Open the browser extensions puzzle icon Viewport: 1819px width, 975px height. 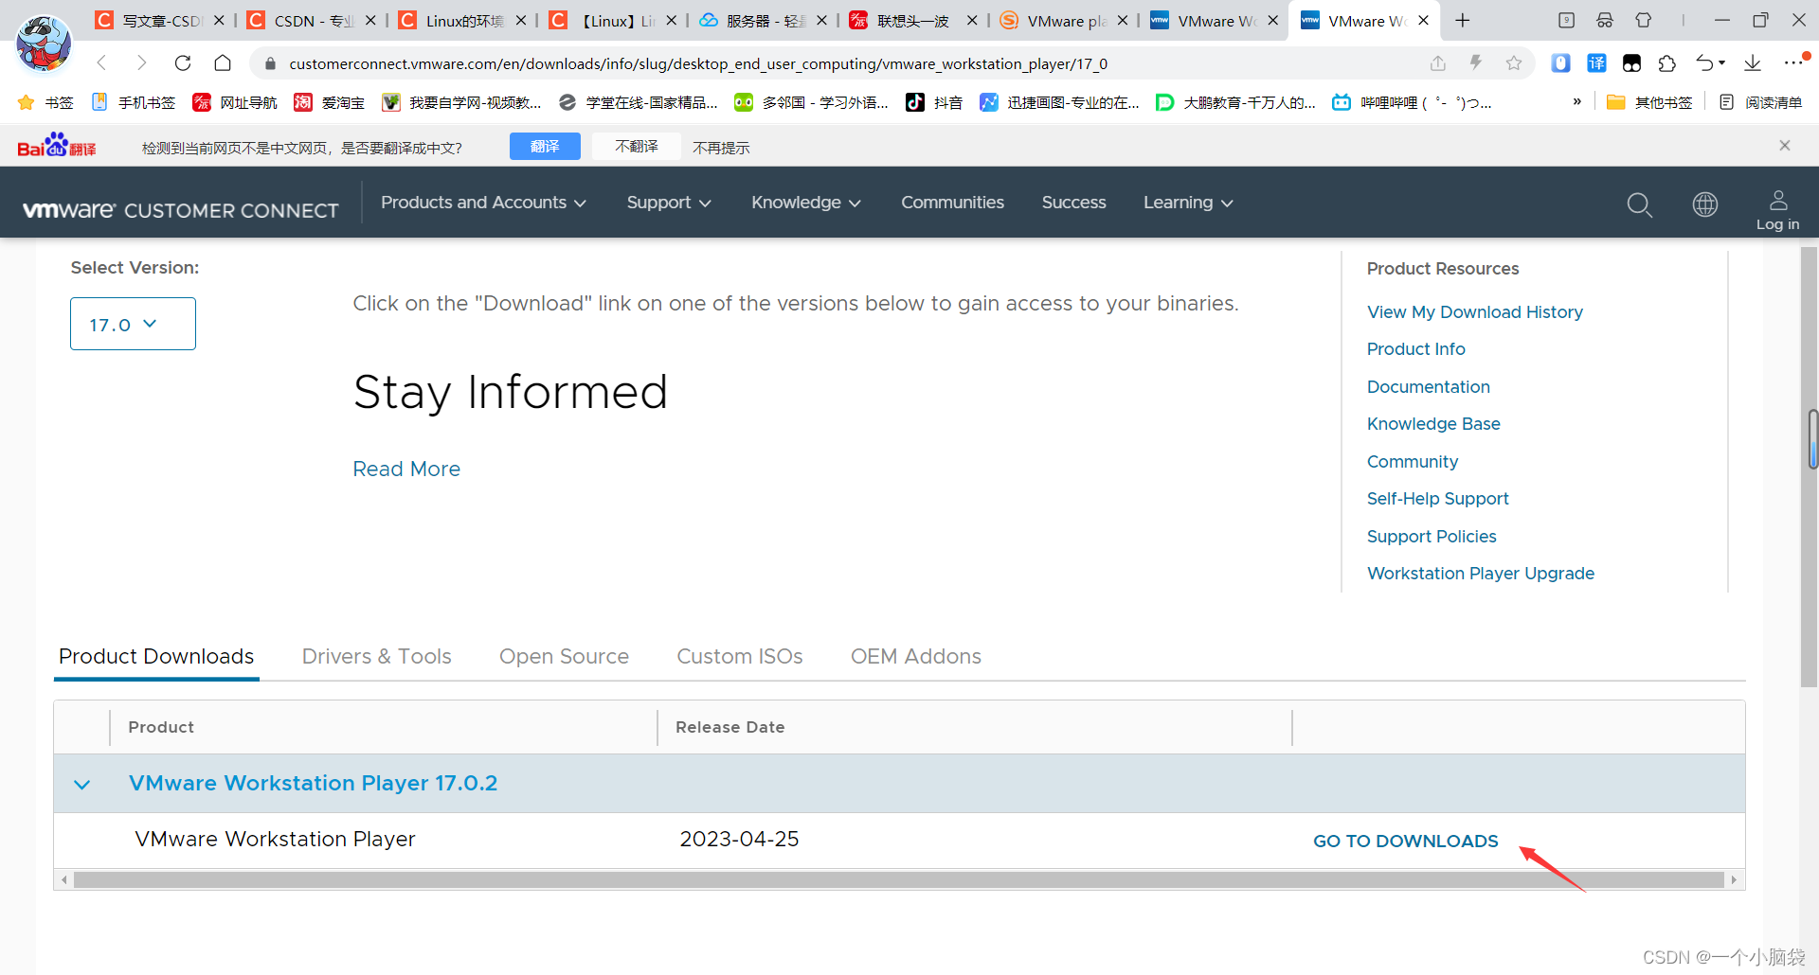tap(1667, 63)
